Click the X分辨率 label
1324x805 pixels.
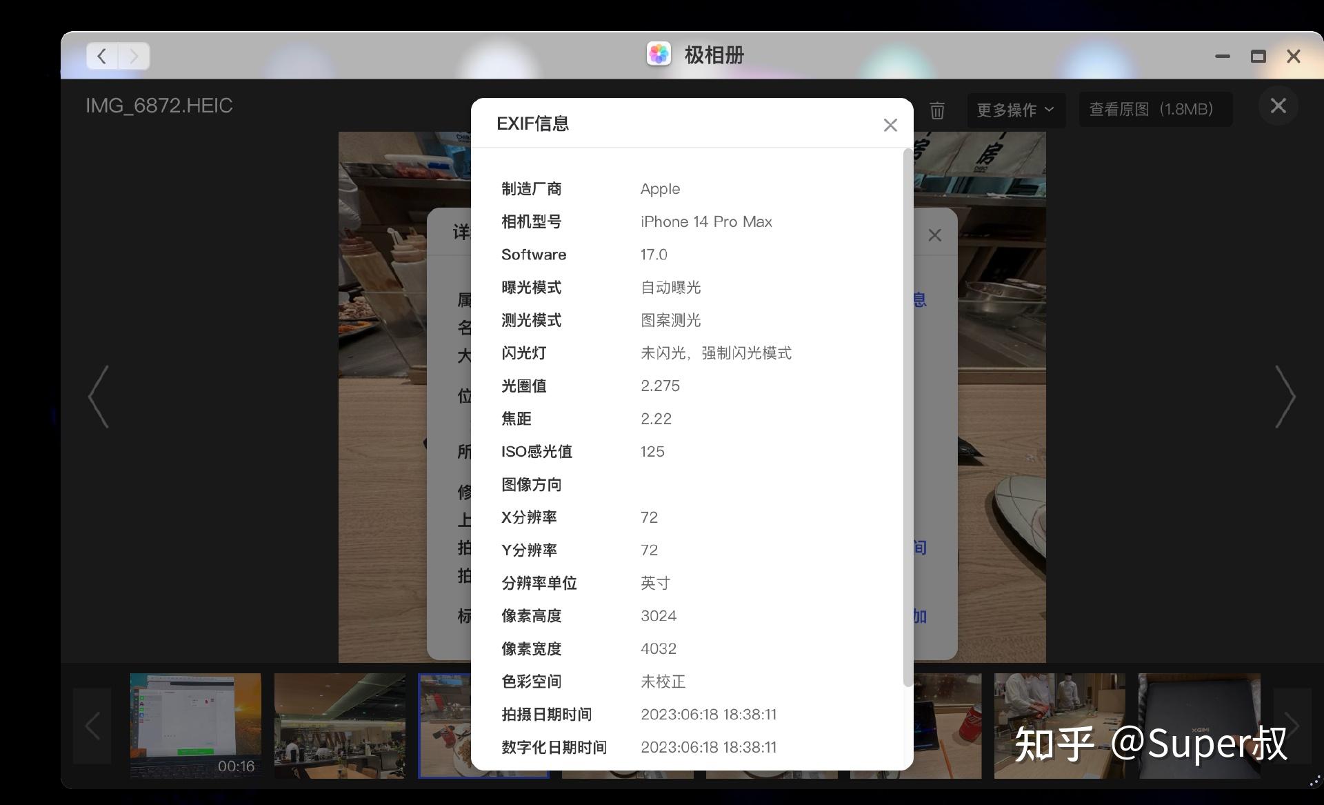pos(529,517)
